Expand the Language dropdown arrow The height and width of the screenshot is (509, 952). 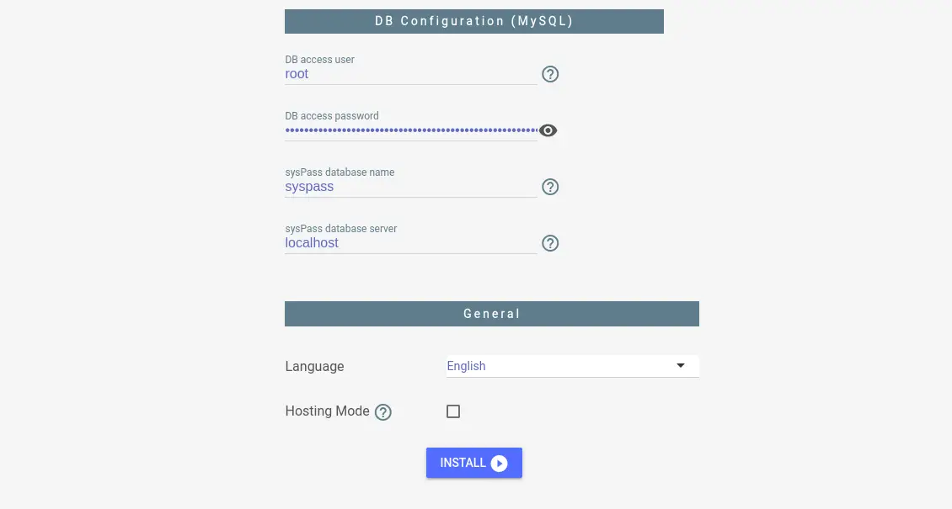(x=681, y=365)
